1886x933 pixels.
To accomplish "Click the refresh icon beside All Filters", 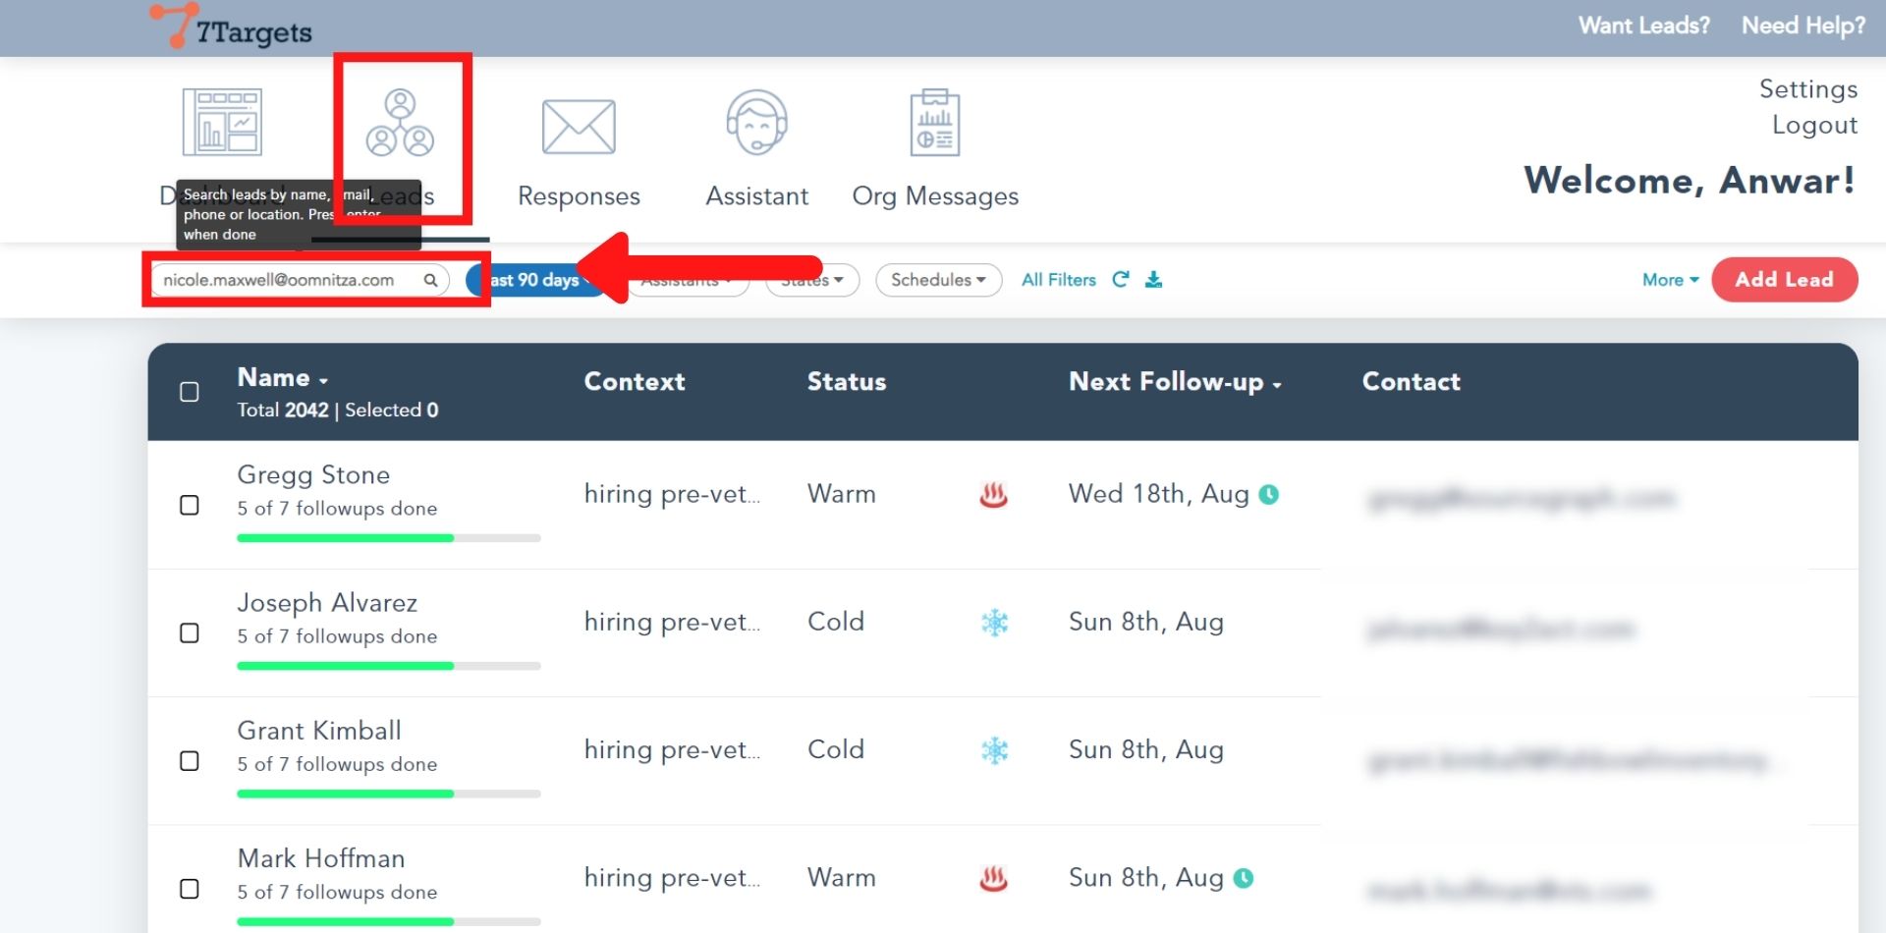I will (x=1121, y=280).
